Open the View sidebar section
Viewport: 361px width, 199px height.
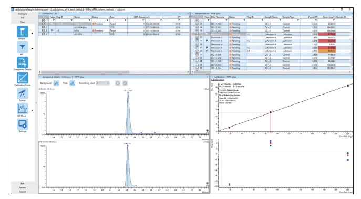[x=22, y=22]
